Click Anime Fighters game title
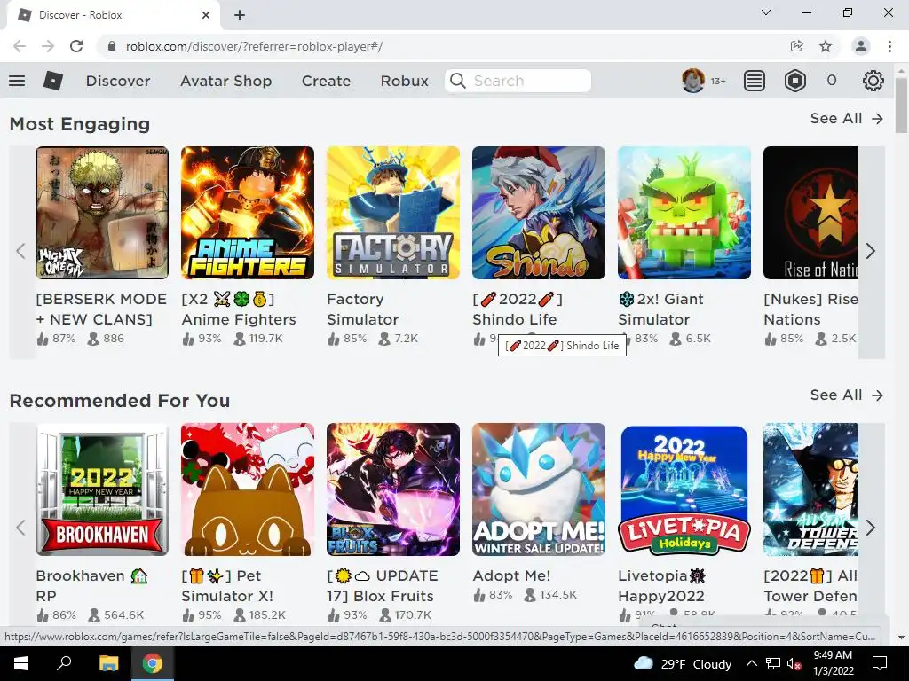This screenshot has width=909, height=681. pos(238,309)
